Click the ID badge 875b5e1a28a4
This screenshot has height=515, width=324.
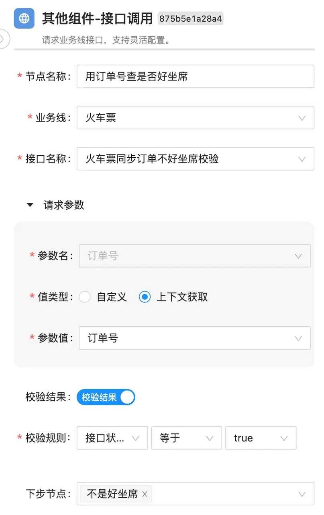coord(190,19)
